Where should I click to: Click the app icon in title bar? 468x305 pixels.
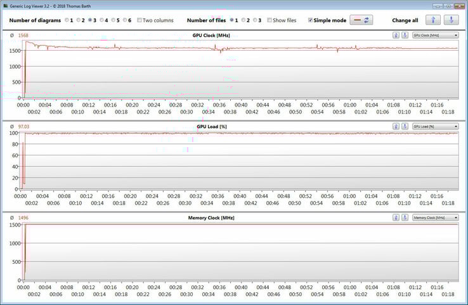click(5, 6)
